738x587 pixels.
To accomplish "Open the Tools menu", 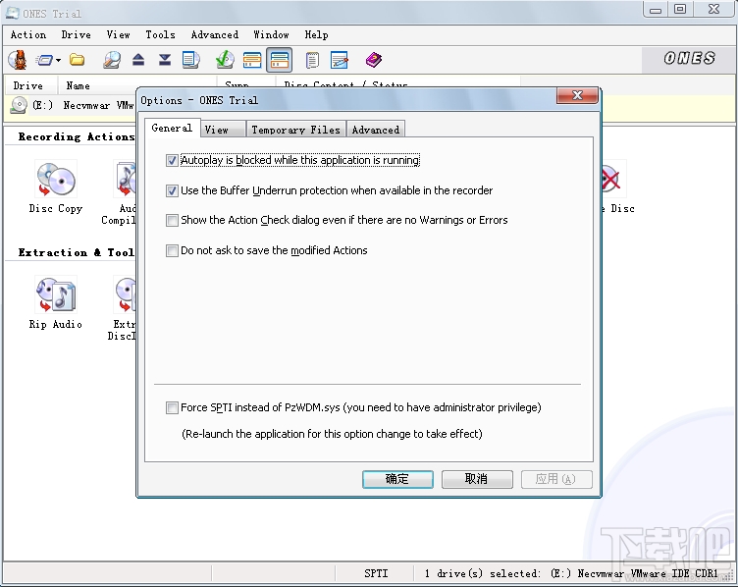I will coord(161,34).
